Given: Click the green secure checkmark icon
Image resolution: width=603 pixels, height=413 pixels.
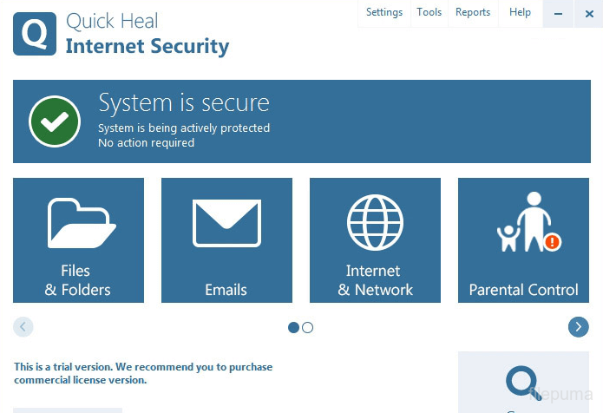Looking at the screenshot, I should pyautogui.click(x=55, y=121).
